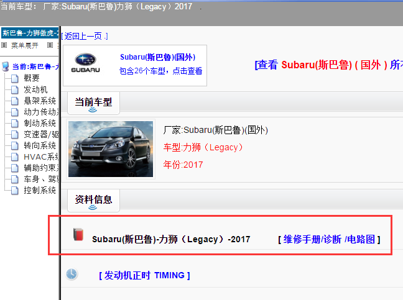
Task: Click 包含26个车型,点击查看 link
Action: tap(161, 71)
